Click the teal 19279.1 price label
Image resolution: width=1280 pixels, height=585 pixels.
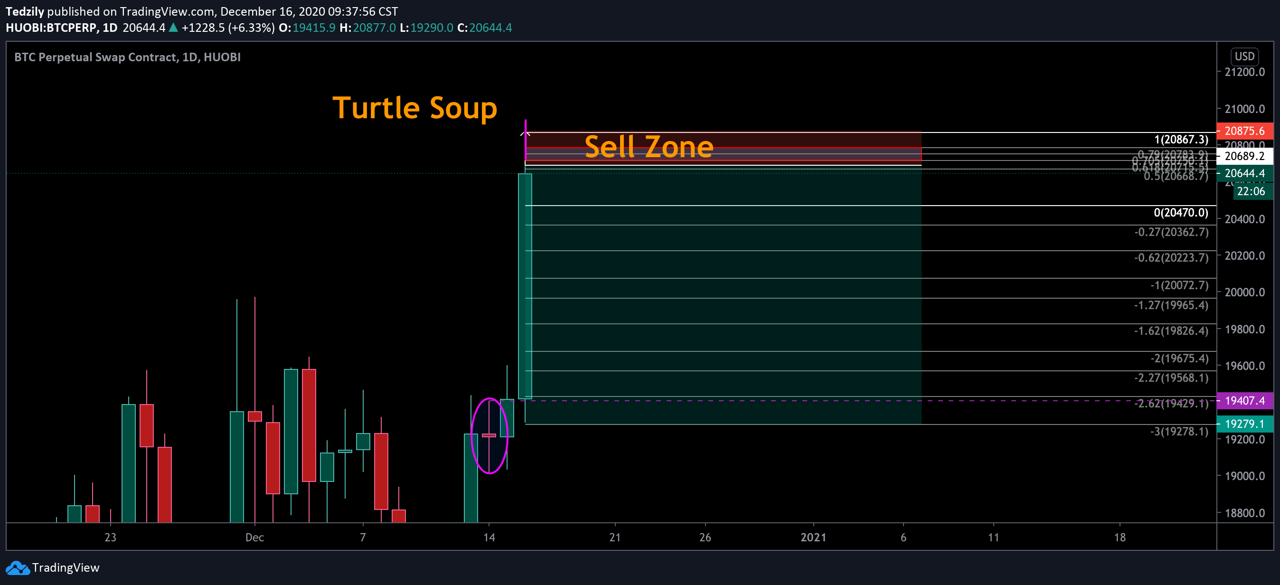(x=1245, y=424)
